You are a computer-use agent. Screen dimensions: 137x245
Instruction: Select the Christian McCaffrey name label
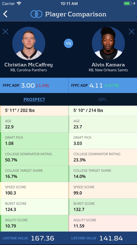point(29,65)
